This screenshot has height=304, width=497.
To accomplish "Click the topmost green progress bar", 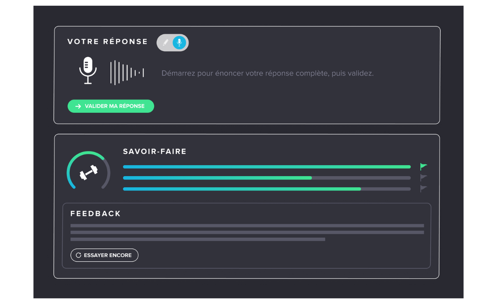I will click(267, 166).
